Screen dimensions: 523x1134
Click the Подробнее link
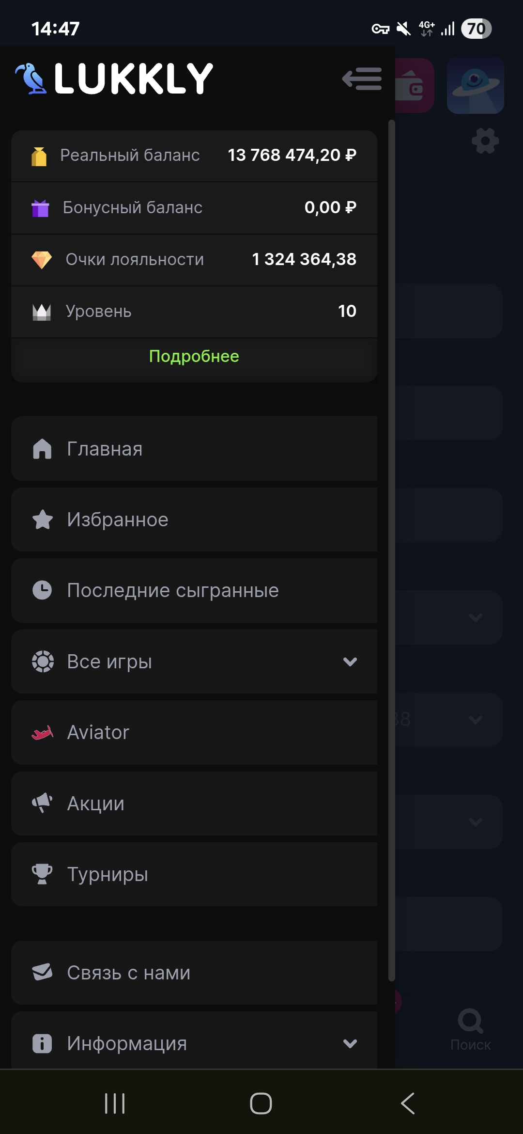[194, 356]
